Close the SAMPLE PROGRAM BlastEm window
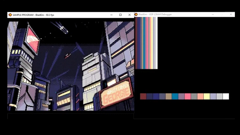 click(x=130, y=15)
